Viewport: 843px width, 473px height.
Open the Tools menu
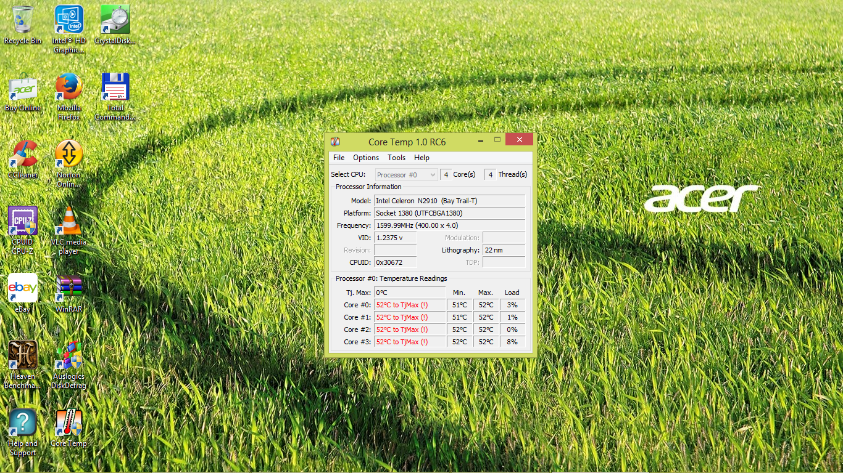[396, 158]
